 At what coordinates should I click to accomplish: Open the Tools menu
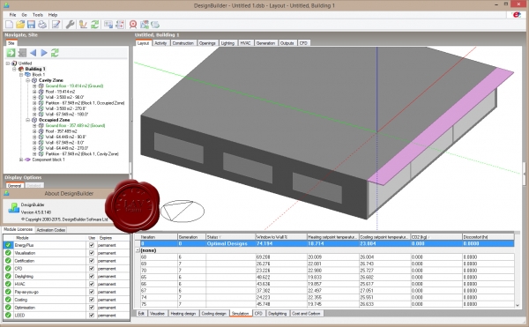point(38,15)
